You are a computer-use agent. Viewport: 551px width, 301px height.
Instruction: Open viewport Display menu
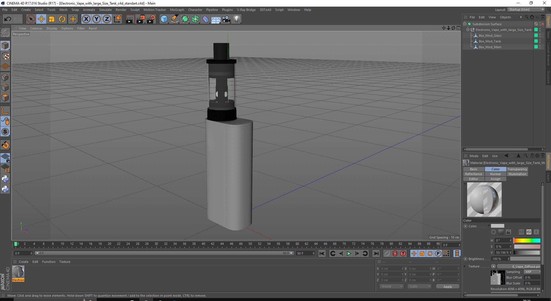click(52, 28)
